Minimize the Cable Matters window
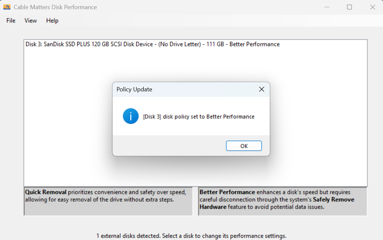 (327, 7)
